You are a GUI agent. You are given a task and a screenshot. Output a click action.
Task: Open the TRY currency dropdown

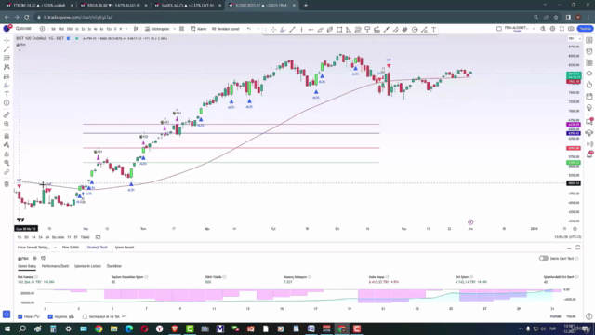[x=575, y=39]
